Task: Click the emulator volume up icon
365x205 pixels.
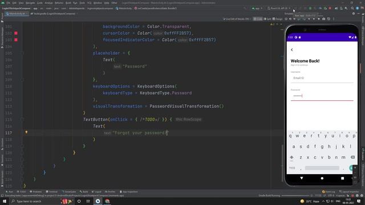Action: click(290, 19)
